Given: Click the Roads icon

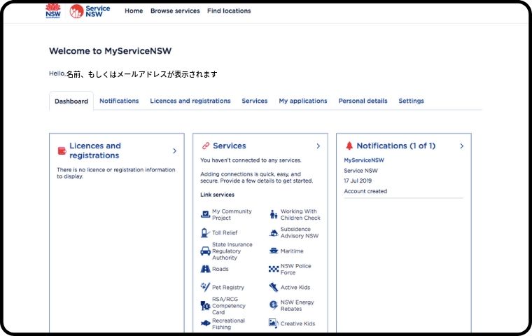Looking at the screenshot, I should click(x=205, y=269).
